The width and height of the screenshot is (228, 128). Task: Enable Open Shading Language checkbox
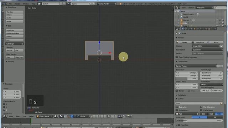(x=177, y=57)
